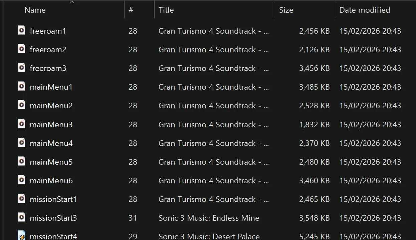Select the file name missionStart1
The height and width of the screenshot is (240, 416).
[53, 199]
